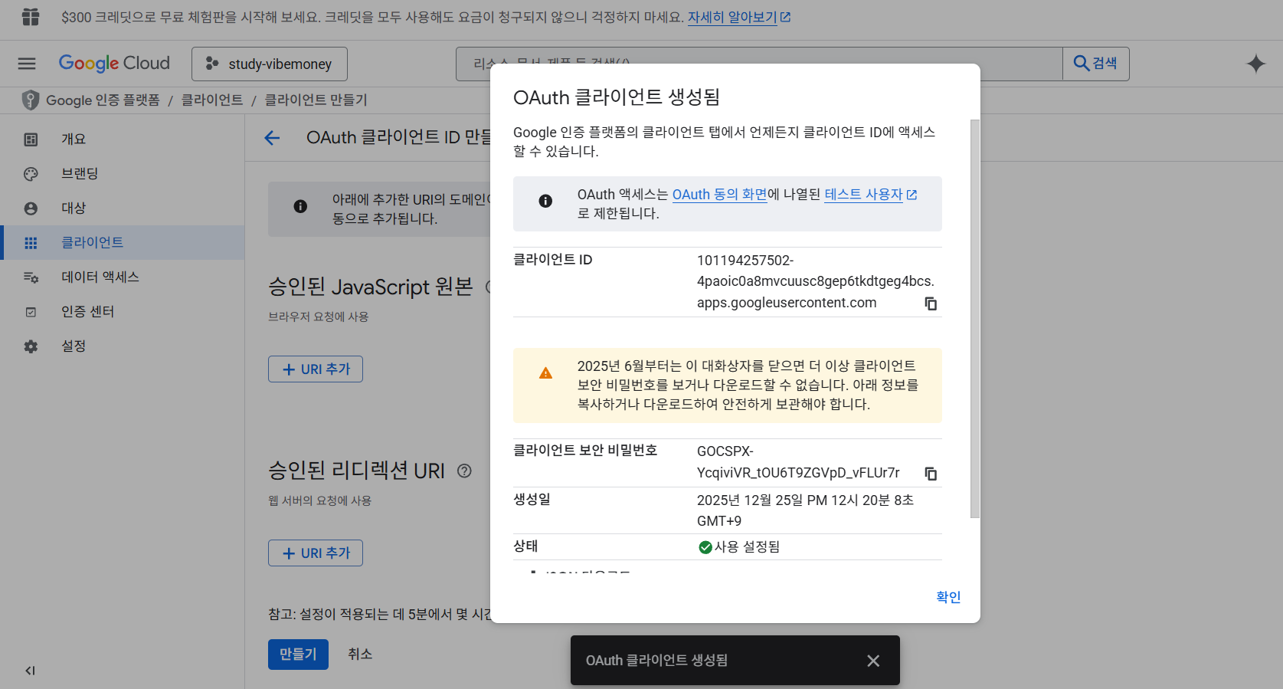Select 클라이언트 in the sidebar menu
The width and height of the screenshot is (1283, 689).
click(x=123, y=243)
